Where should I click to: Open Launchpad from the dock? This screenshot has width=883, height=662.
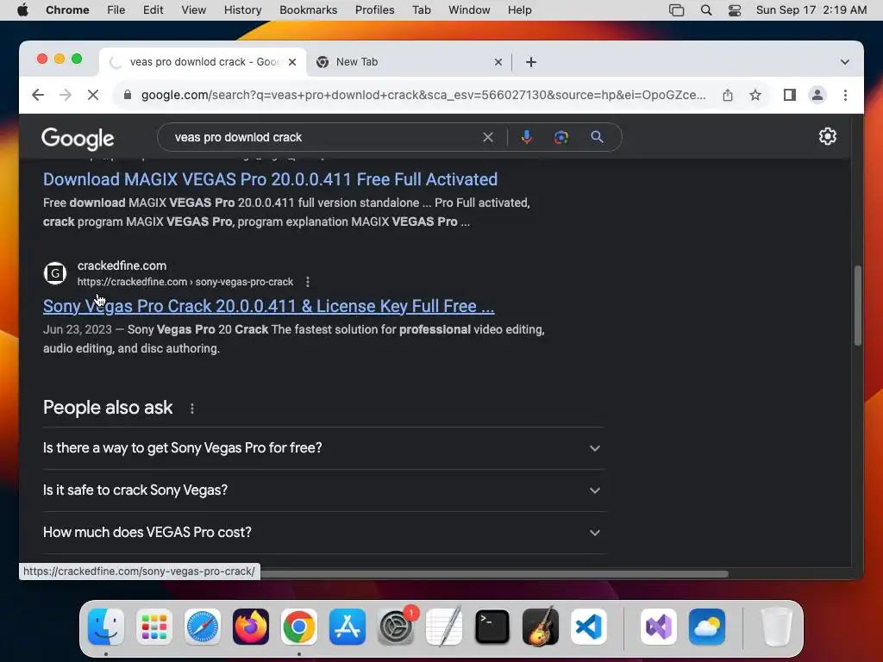coord(154,627)
